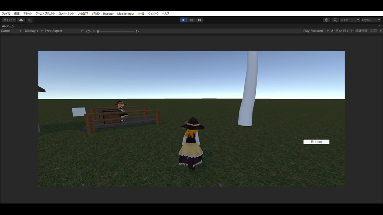Open the Play Focused dropdown
The width and height of the screenshot is (383, 215).
[x=316, y=31]
